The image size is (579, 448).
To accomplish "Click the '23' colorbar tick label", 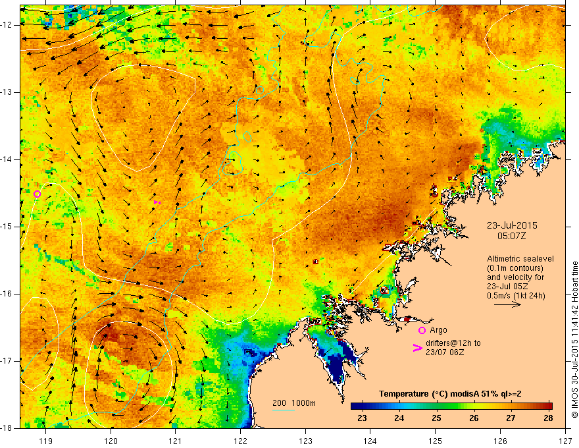I will [362, 418].
